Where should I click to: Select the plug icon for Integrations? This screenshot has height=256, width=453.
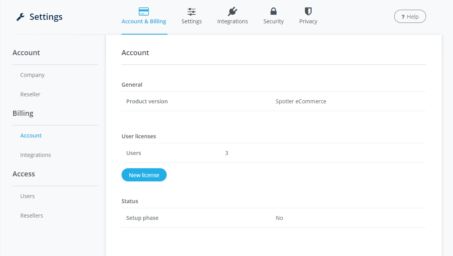coord(233,12)
